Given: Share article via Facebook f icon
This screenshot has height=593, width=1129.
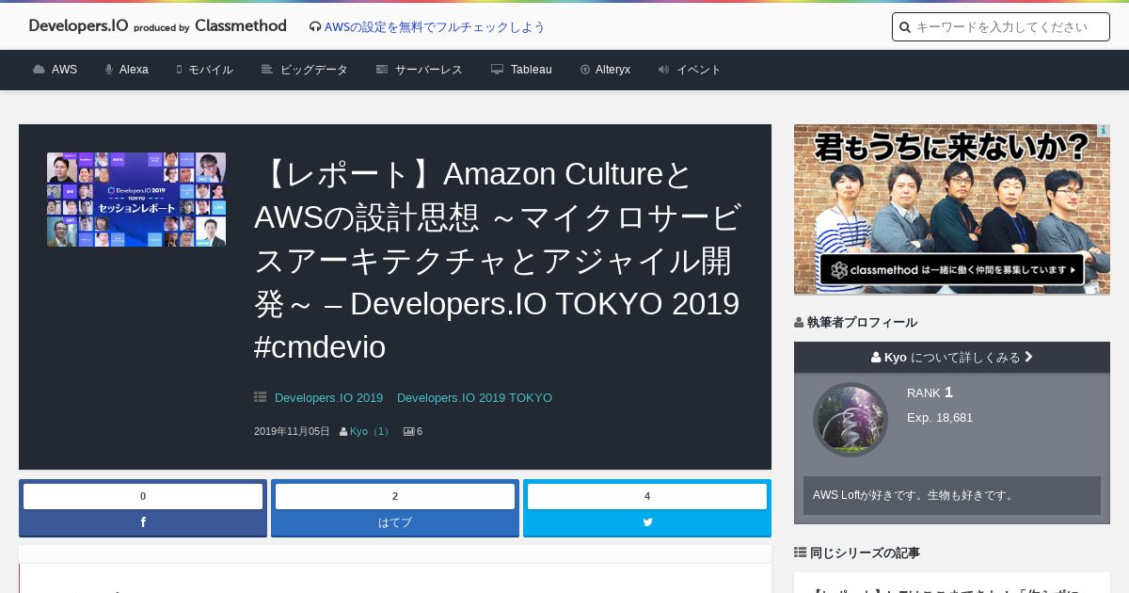Looking at the screenshot, I should click(143, 522).
